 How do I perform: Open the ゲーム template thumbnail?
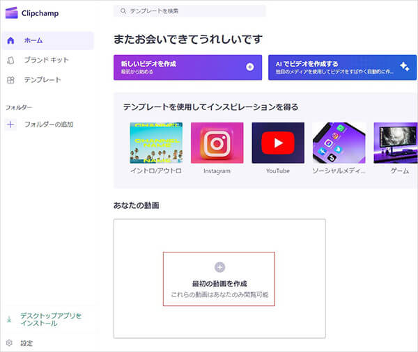tap(396, 143)
